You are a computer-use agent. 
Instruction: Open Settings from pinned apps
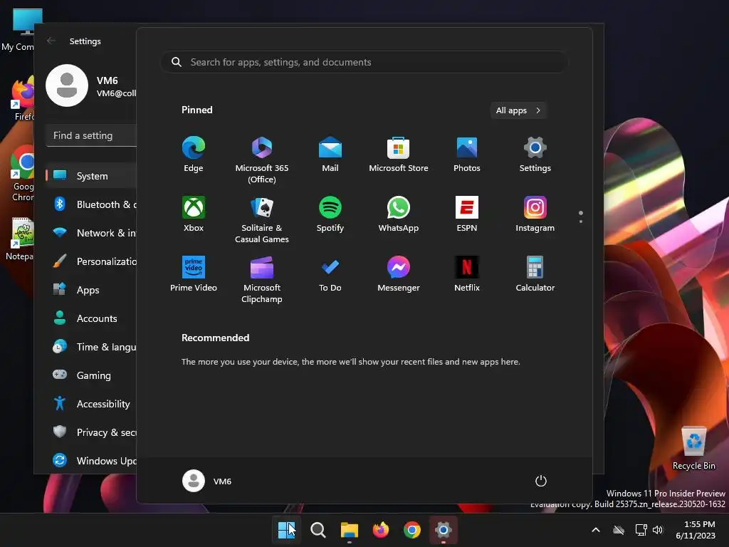[x=535, y=154]
